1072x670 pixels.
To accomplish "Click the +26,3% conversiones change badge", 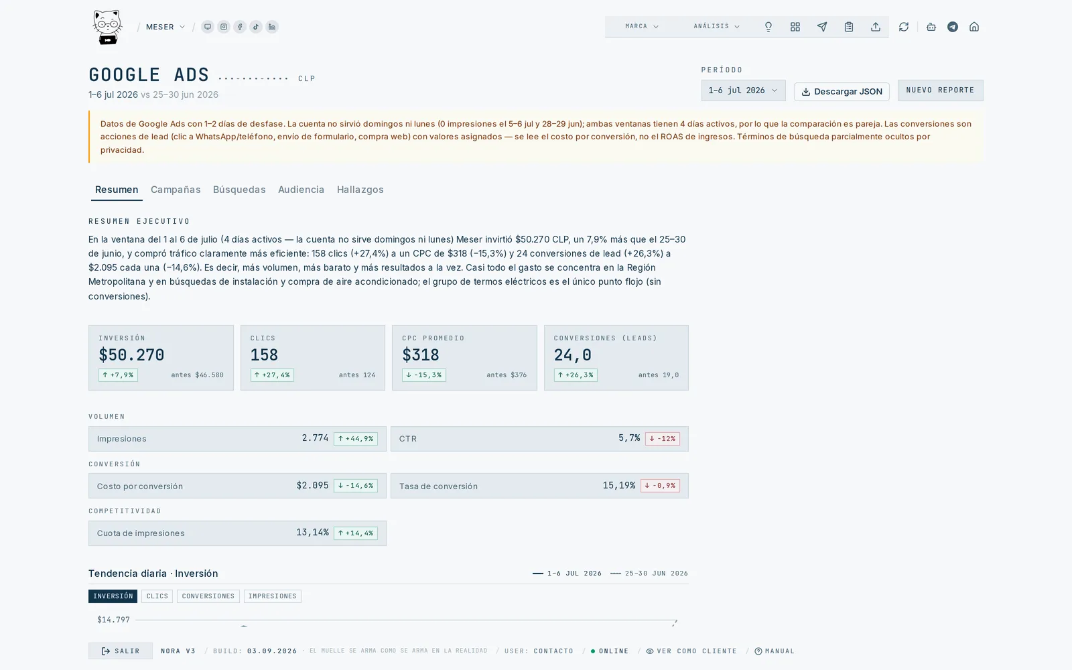I will 576,375.
